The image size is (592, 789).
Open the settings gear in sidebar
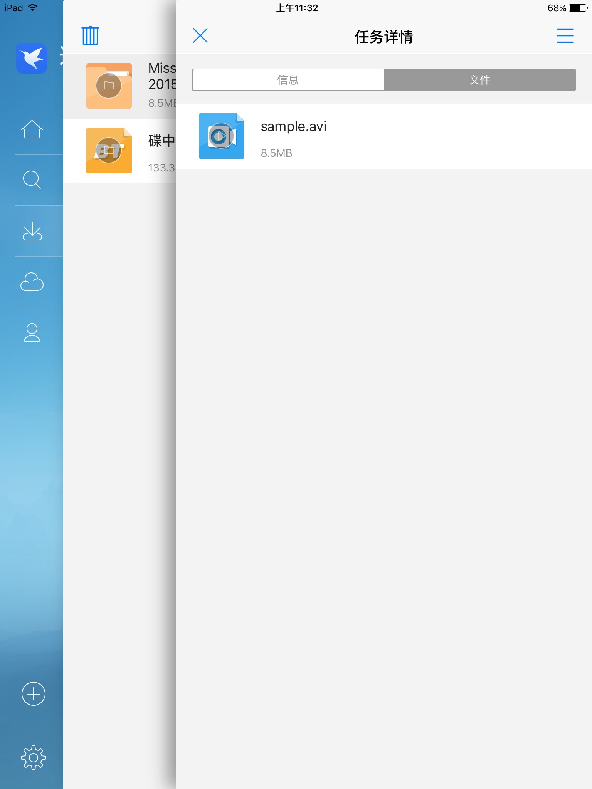[34, 757]
